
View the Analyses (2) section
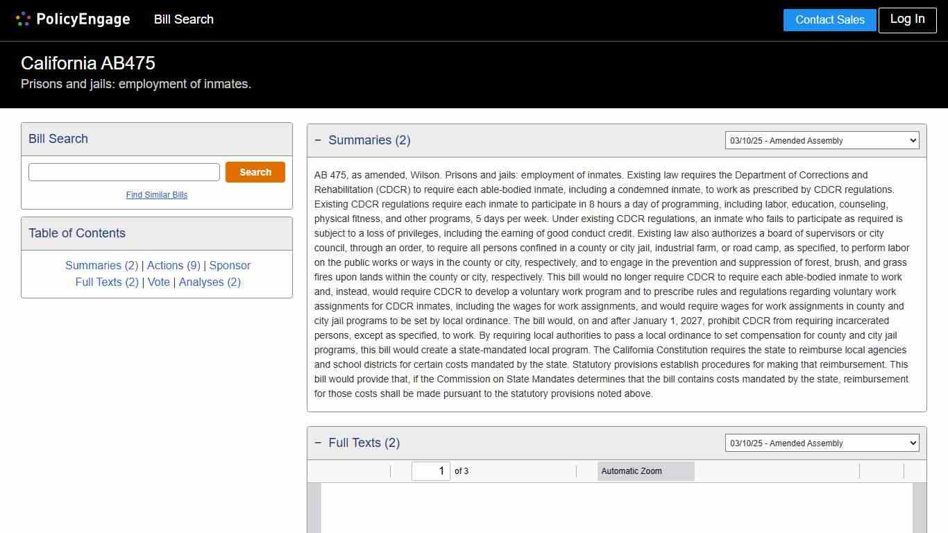coord(210,282)
